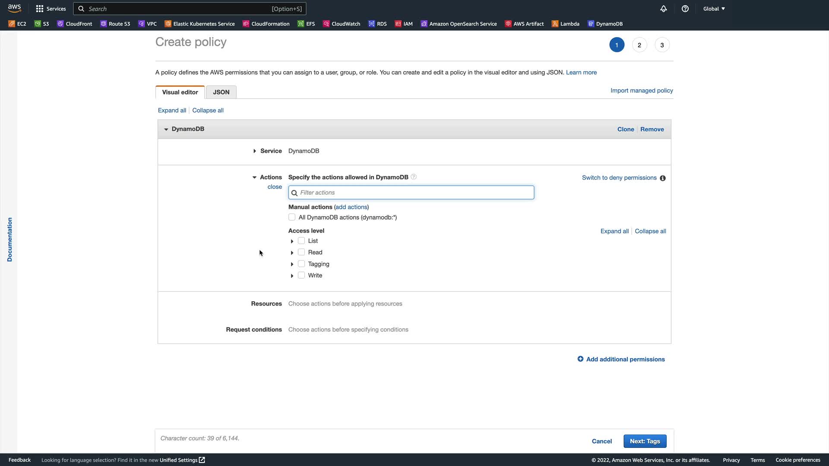Check the All DynamoDB actions checkbox
This screenshot has width=829, height=466.
[x=292, y=217]
